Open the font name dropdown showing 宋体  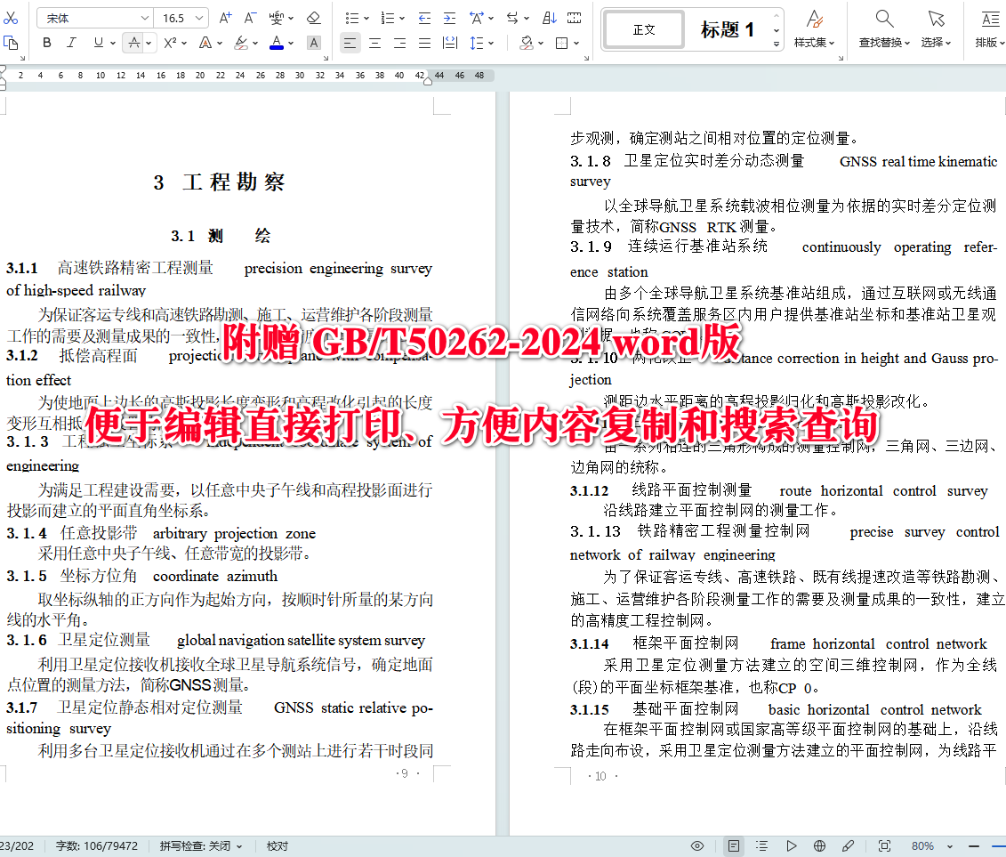coord(93,16)
